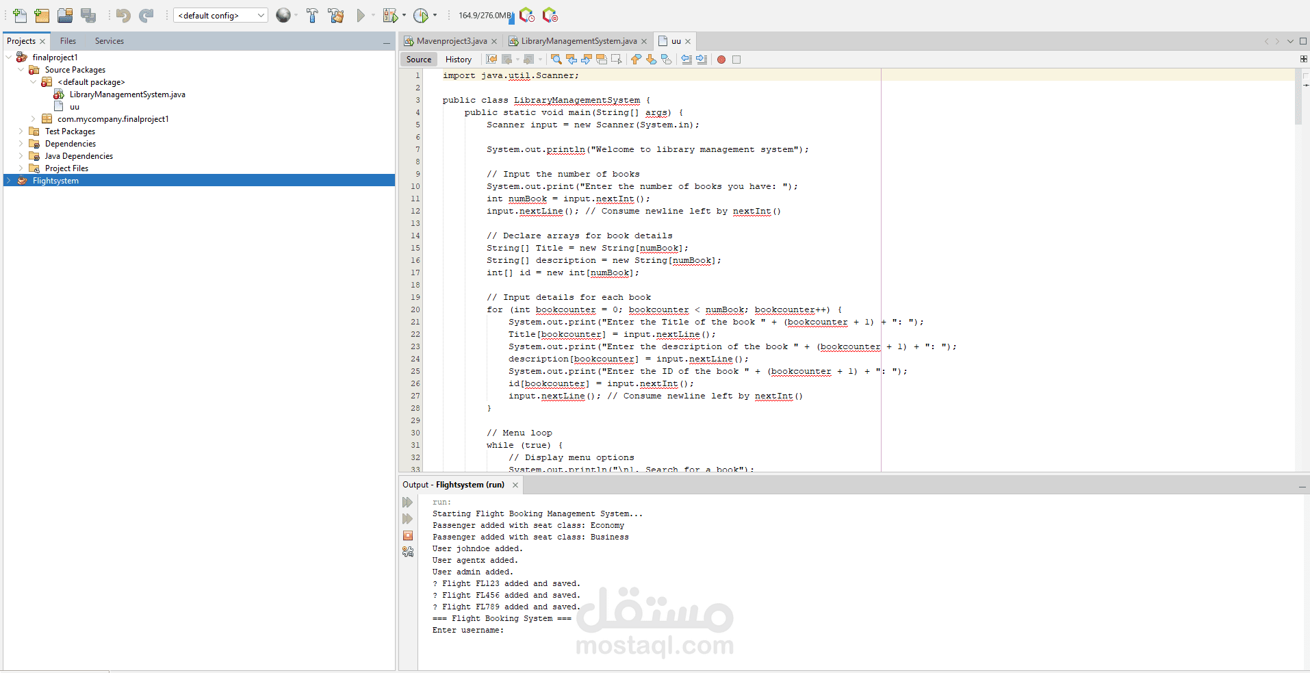This screenshot has width=1310, height=673.
Task: Build the project with the hammer icon
Action: click(312, 15)
